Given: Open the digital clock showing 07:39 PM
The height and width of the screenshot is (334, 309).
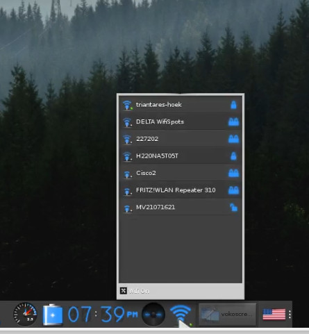Looking at the screenshot, I should point(103,315).
